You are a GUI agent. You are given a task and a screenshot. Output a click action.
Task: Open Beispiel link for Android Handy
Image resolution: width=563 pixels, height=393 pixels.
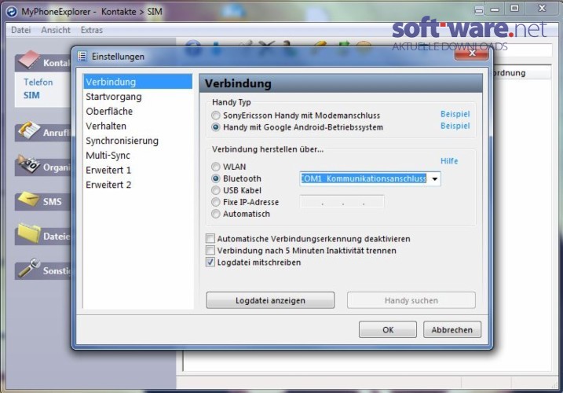coord(455,126)
